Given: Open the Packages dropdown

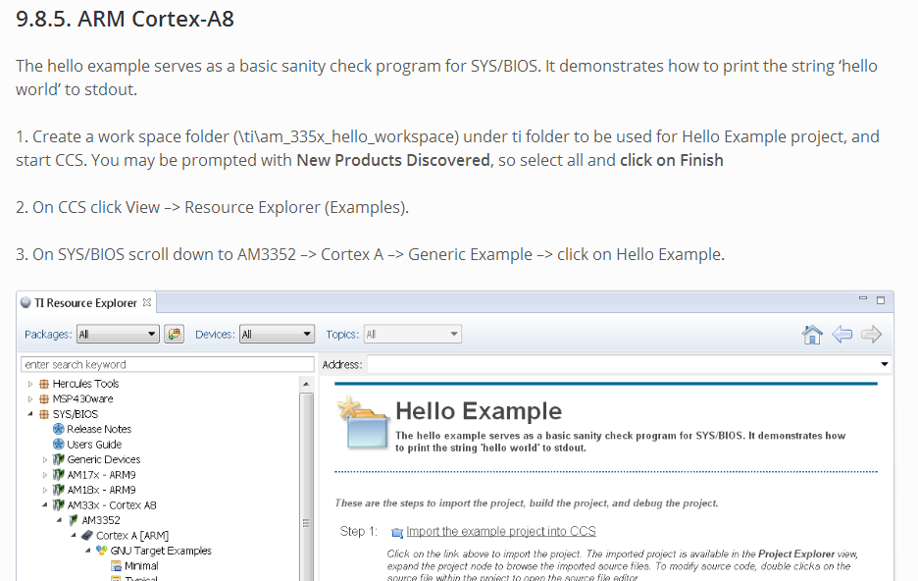Looking at the screenshot, I should pos(118,334).
